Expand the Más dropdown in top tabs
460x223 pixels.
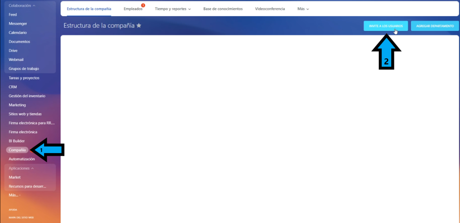pos(303,9)
